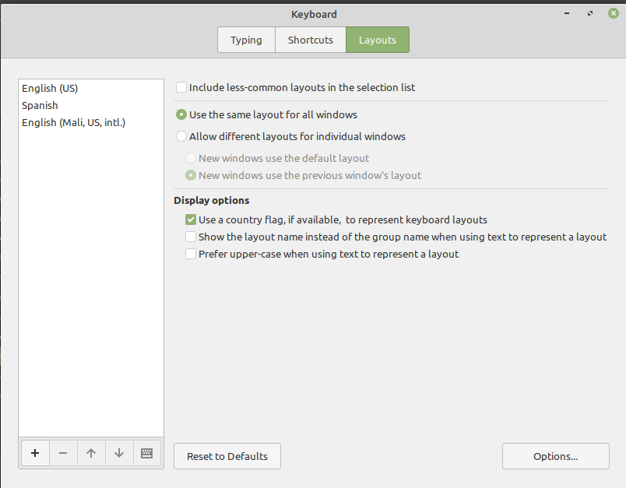Toggle prefer upper-case layout text option
Screen dimensions: 626x488
click(x=191, y=255)
